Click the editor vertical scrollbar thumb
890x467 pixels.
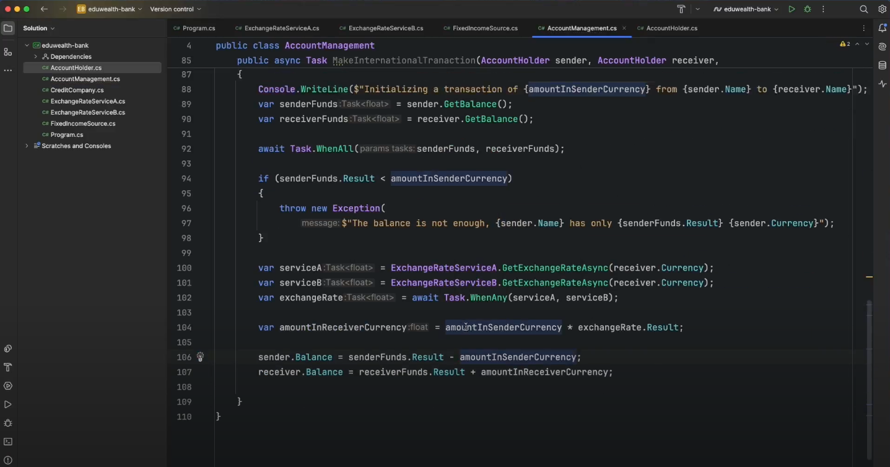point(869,379)
